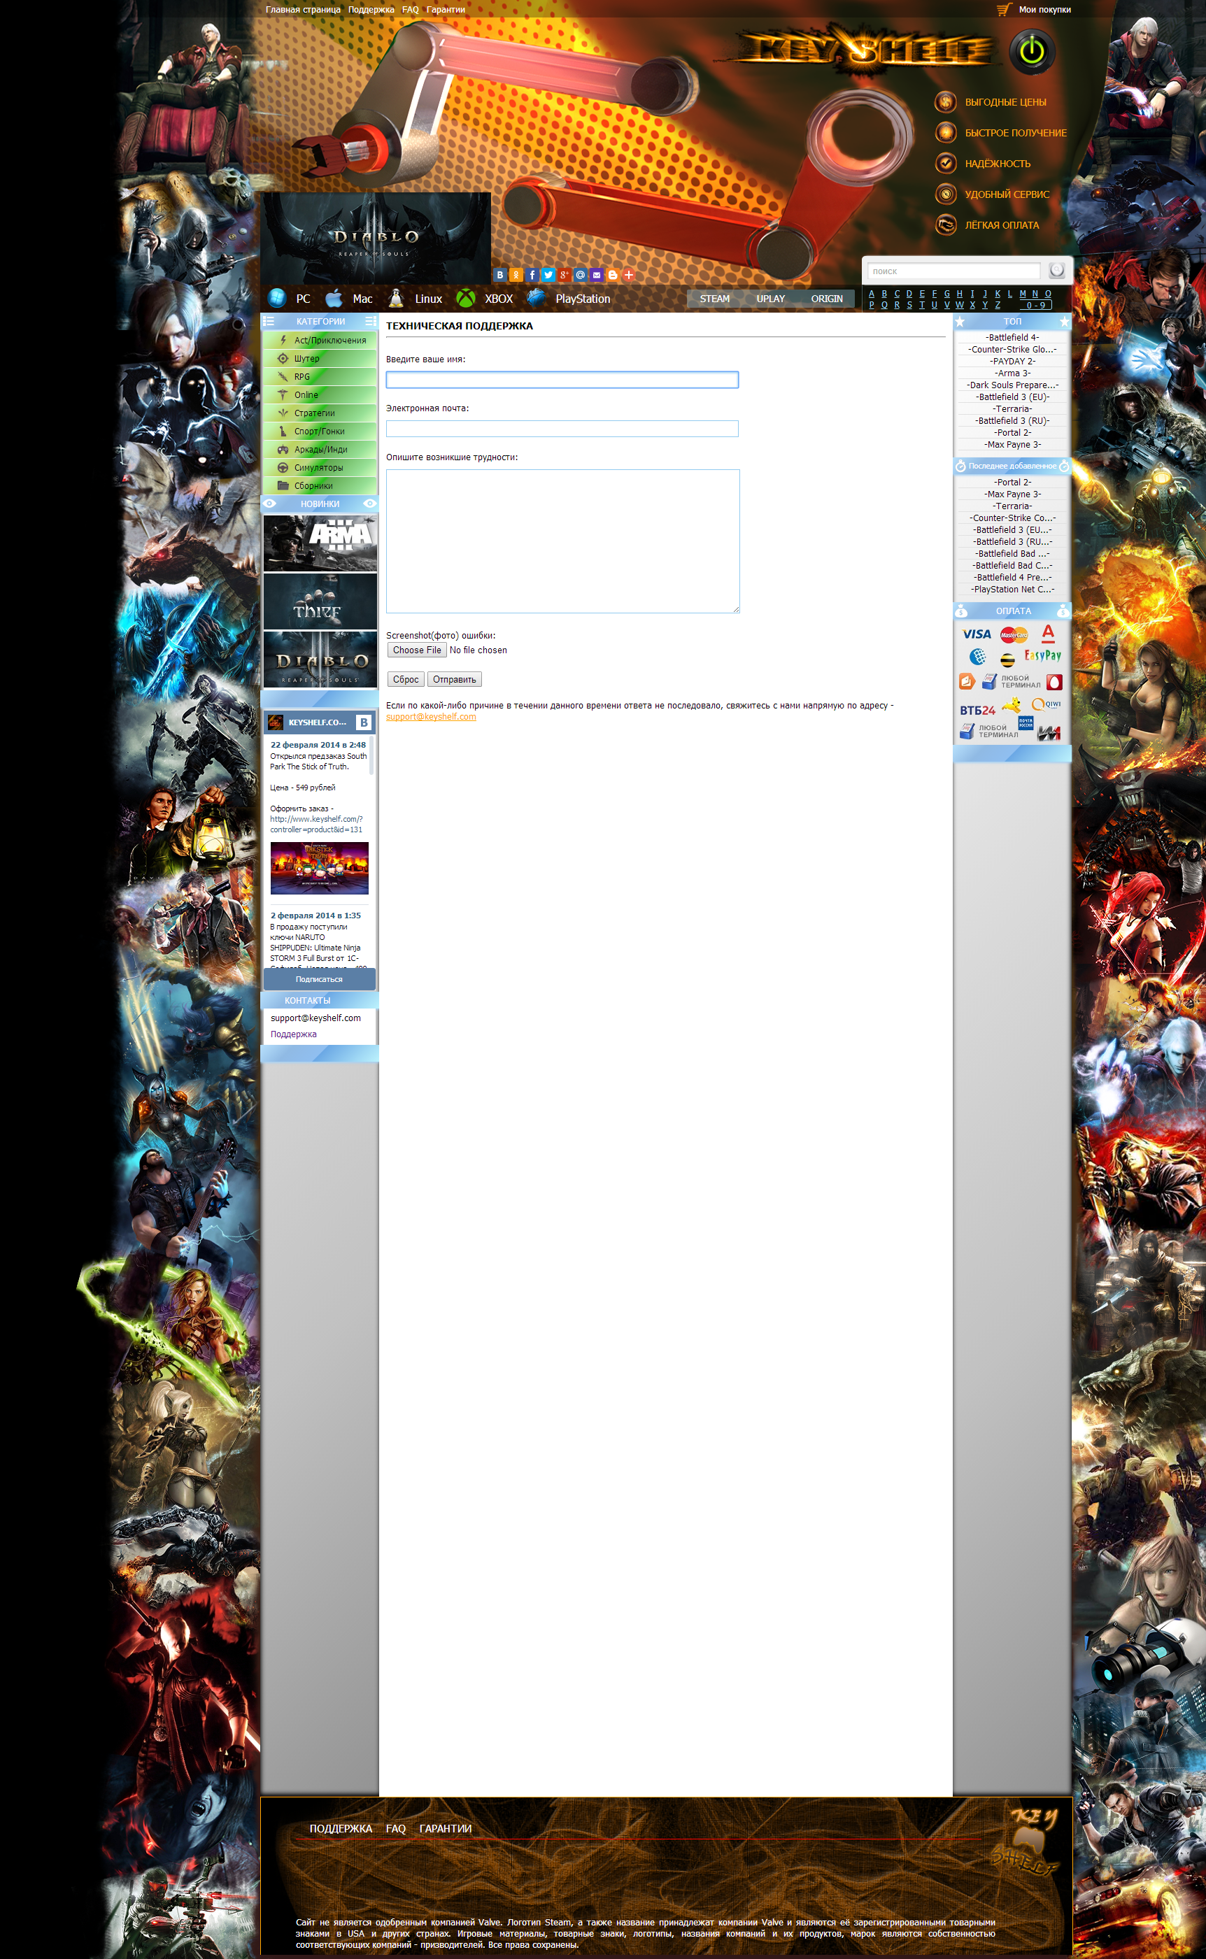The image size is (1206, 1959).
Task: Click the gamepad icon for Аркады/Инди
Action: pos(283,450)
